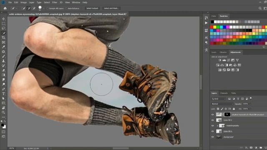Open the Fill value dropdown
Viewport: 267px width, 150px height.
tap(250, 109)
